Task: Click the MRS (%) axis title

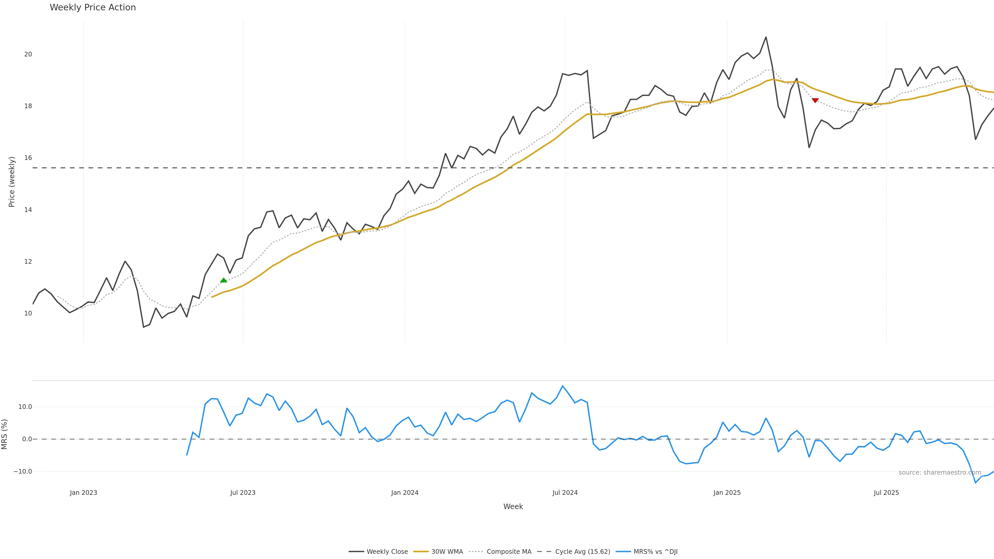Action: pyautogui.click(x=5, y=434)
